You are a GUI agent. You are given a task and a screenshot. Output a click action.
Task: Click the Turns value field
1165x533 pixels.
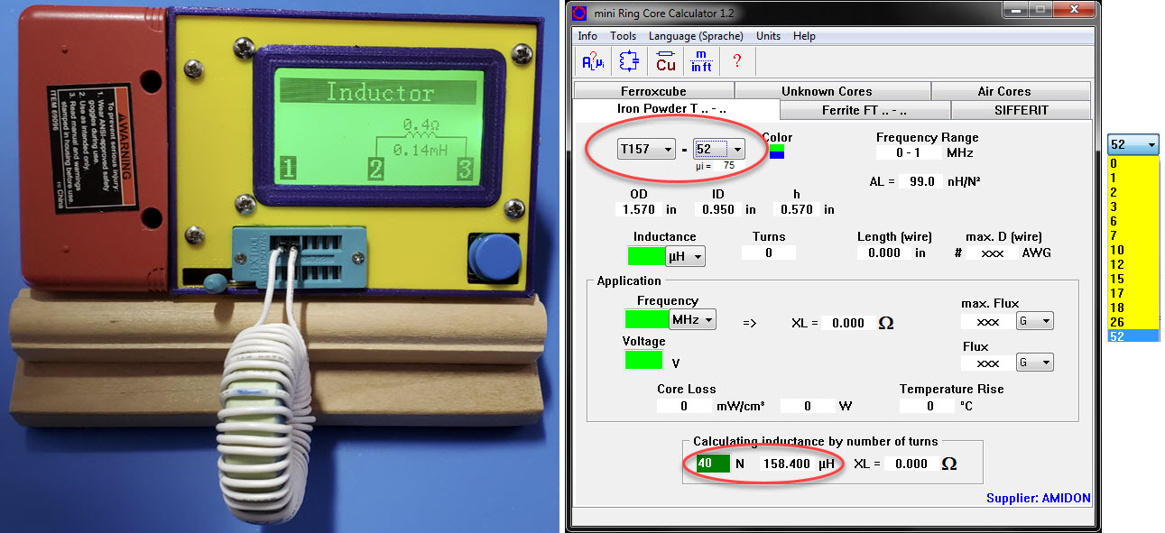click(x=769, y=253)
